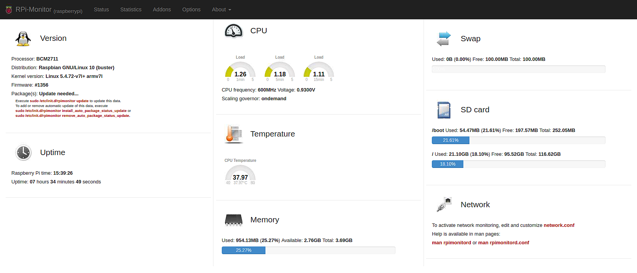Click the Uptime clock icon
The image size is (637, 273).
[x=23, y=152]
